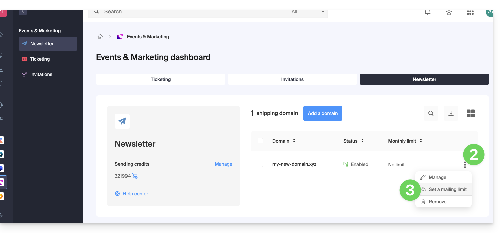This screenshot has height=233, width=503.
Task: Click the Add a domain button
Action: coord(323,113)
